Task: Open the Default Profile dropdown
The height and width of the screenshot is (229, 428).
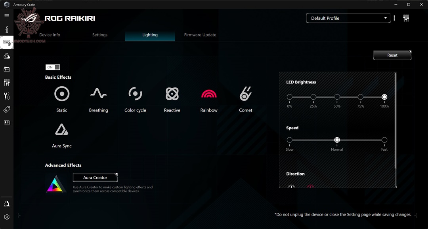Action: [348, 18]
